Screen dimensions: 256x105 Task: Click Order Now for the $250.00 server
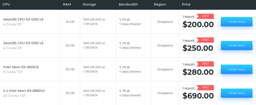tap(237, 45)
